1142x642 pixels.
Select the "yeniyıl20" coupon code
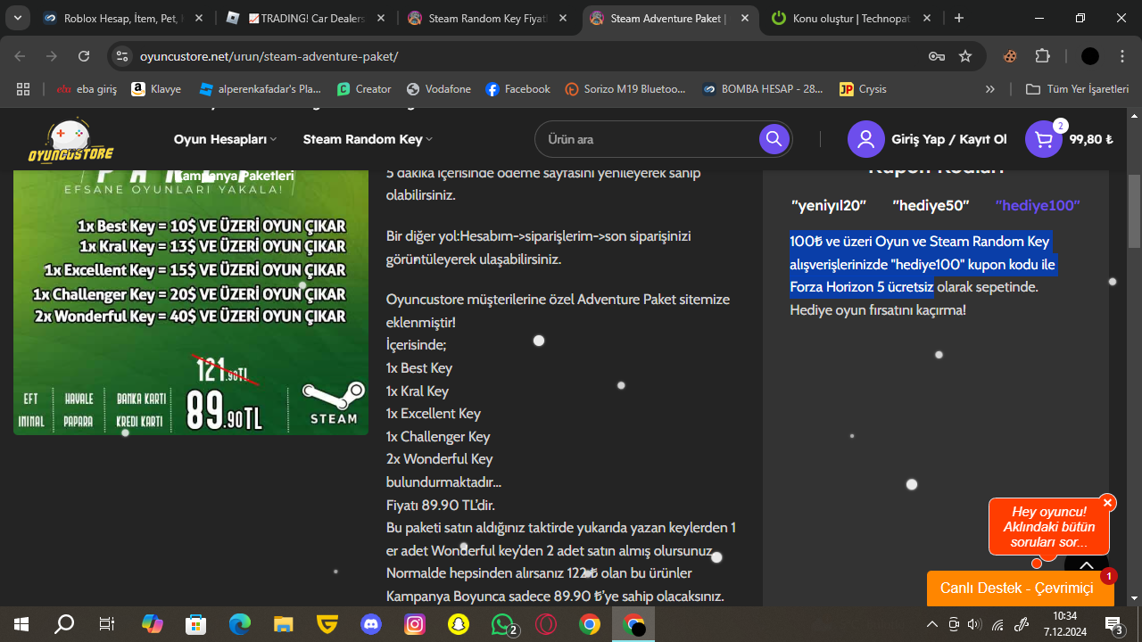(x=829, y=206)
